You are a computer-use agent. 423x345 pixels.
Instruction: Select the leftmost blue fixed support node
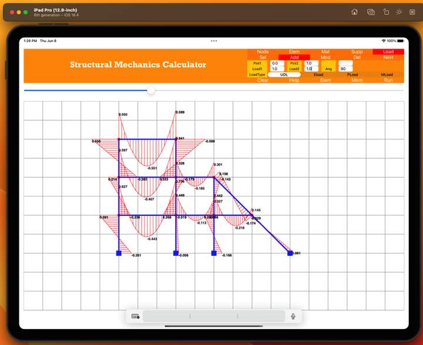(119, 253)
